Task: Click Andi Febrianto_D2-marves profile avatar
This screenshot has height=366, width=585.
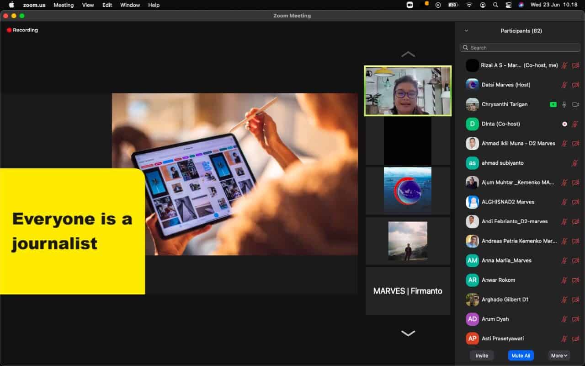Action: tap(472, 221)
